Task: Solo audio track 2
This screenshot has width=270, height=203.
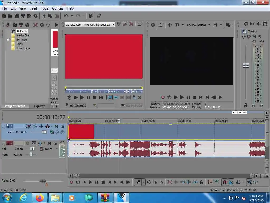Action: [55, 143]
